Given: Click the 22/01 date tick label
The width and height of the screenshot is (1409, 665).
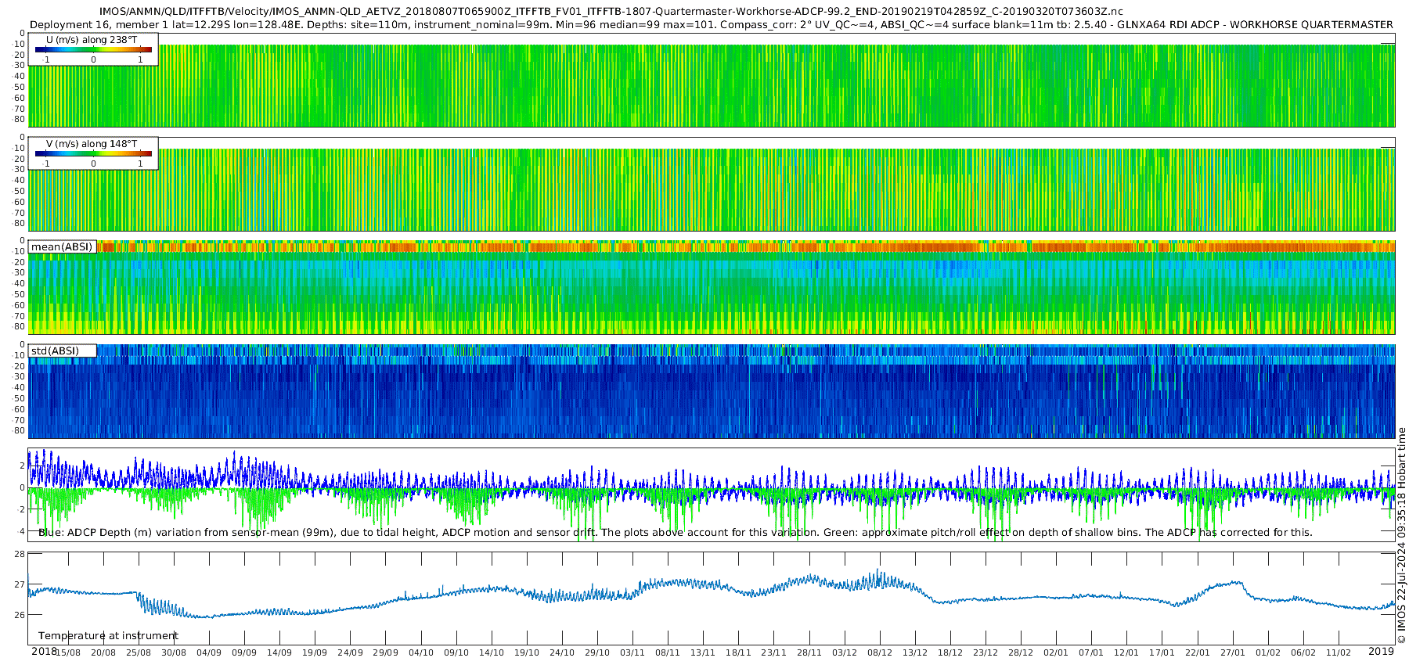Looking at the screenshot, I should click(1198, 652).
